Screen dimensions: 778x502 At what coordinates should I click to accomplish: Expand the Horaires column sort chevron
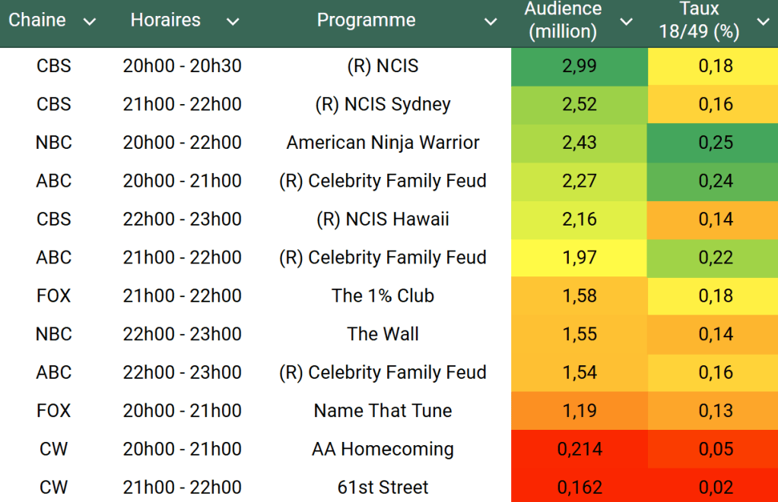[233, 22]
